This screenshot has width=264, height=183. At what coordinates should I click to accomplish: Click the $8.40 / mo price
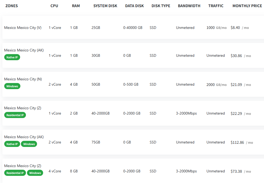point(240,28)
